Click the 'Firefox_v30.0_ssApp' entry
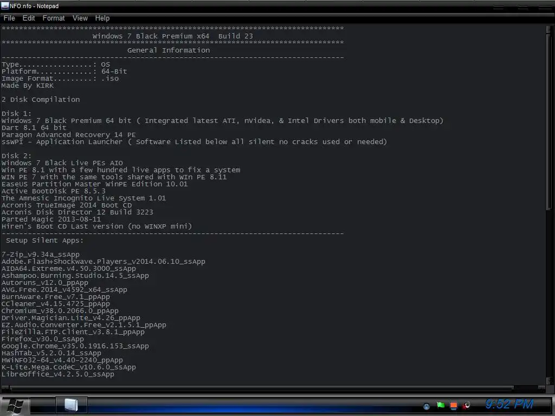 point(42,339)
